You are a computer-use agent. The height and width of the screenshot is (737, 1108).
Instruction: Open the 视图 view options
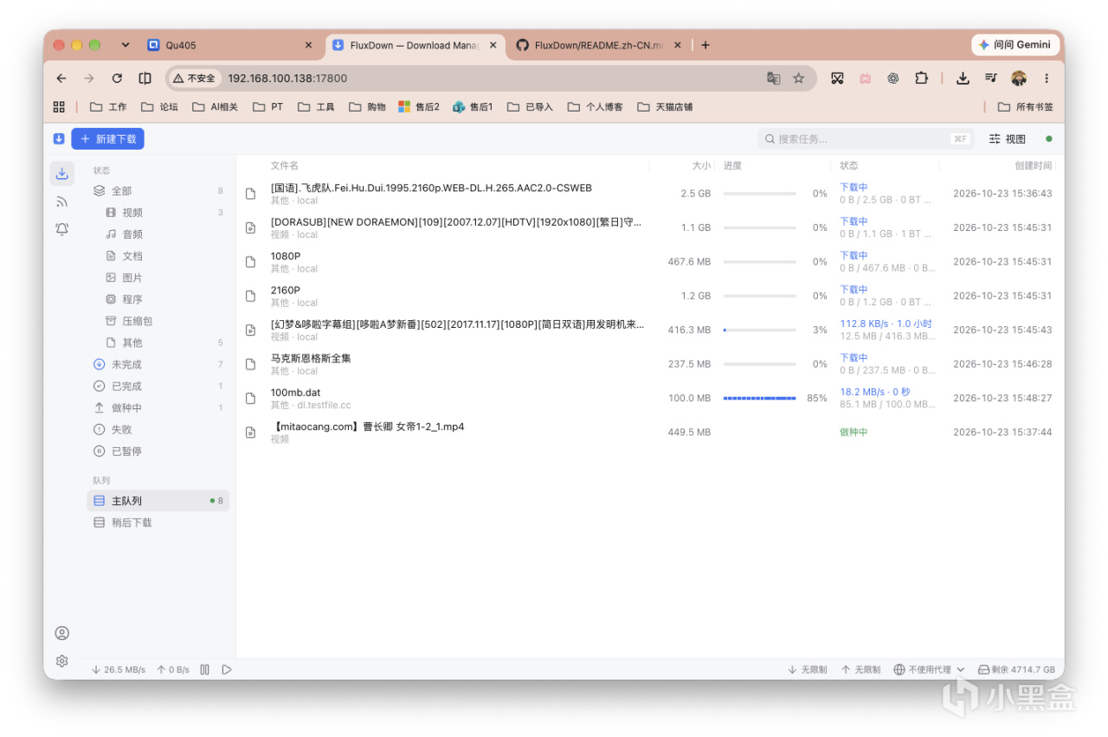[x=1008, y=138]
